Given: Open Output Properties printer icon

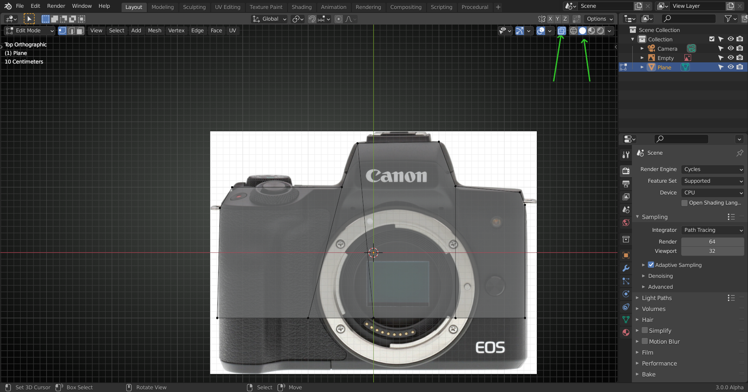Looking at the screenshot, I should [x=626, y=184].
